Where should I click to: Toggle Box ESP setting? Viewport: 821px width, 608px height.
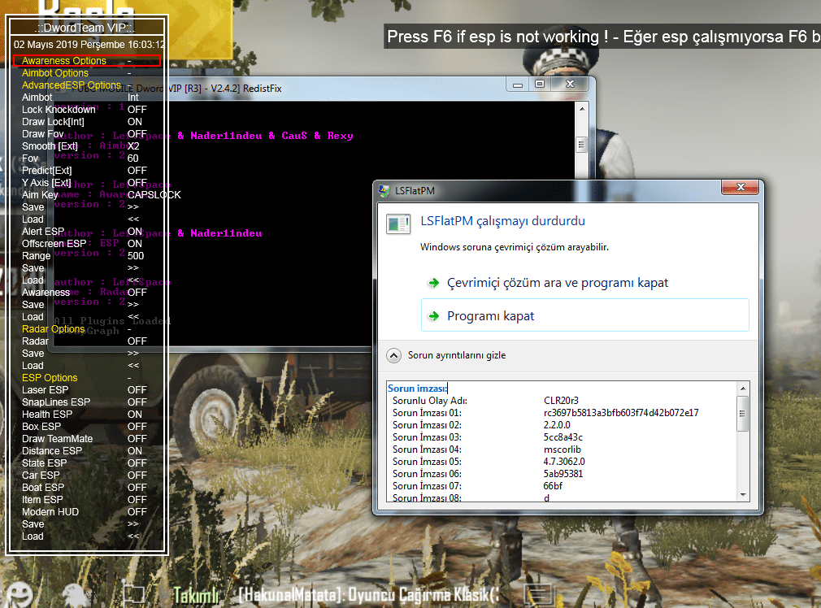point(86,426)
